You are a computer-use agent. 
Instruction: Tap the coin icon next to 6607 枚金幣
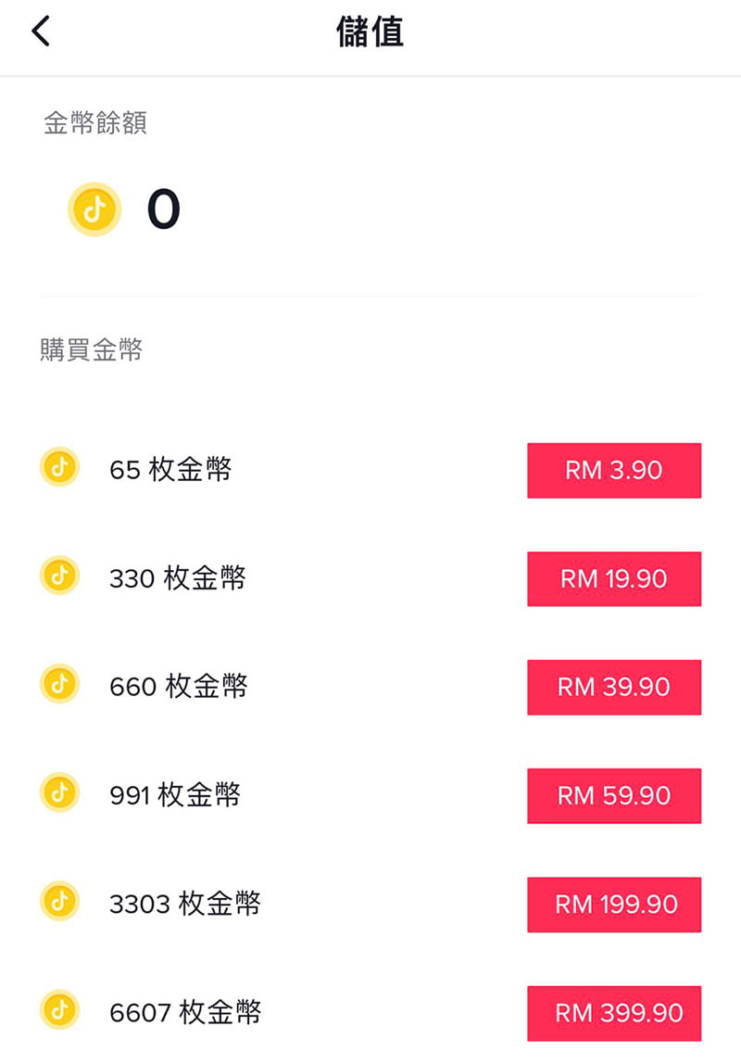[x=59, y=1009]
